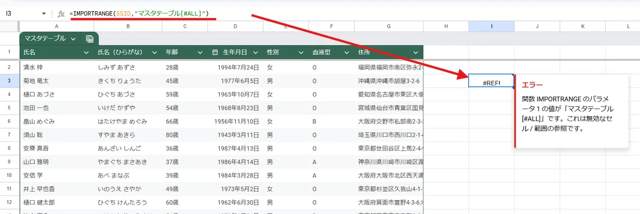
Task: Click the hiragana cell きくち りょうた
Action: coord(127,81)
